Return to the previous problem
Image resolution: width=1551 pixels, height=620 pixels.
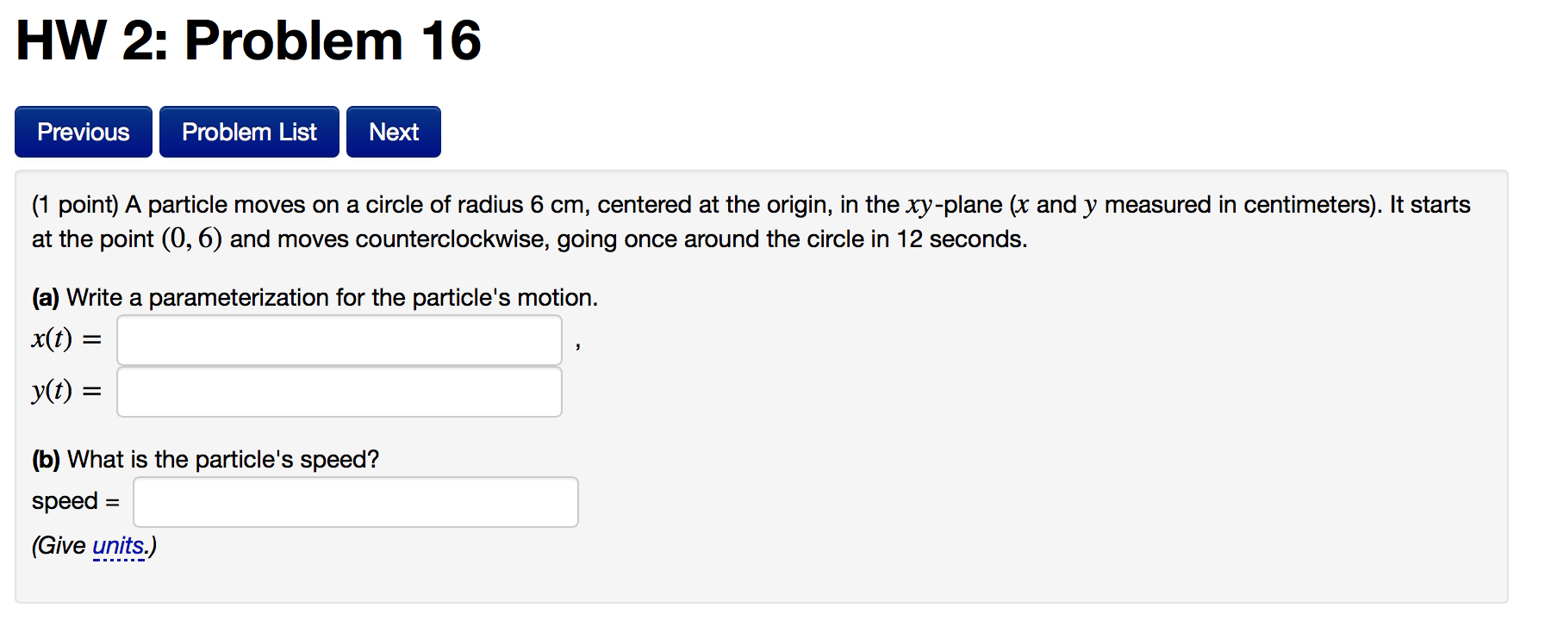coord(83,131)
